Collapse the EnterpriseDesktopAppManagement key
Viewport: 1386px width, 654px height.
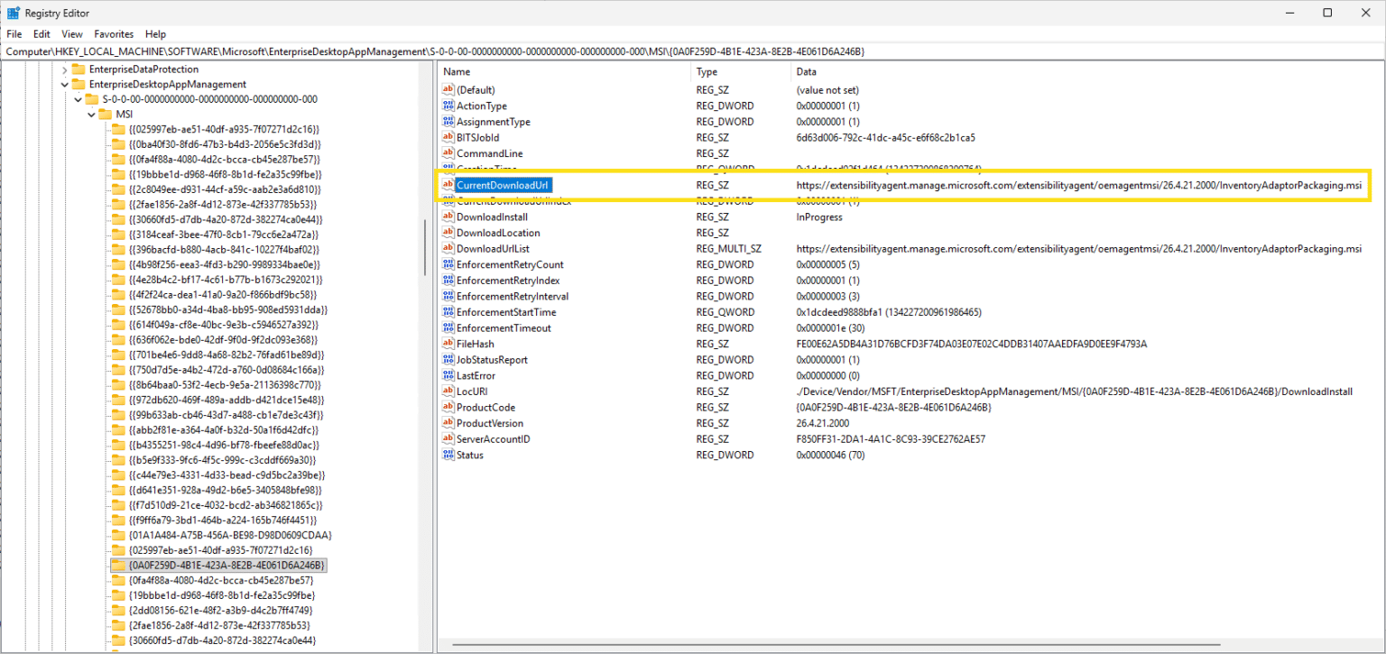click(x=63, y=84)
